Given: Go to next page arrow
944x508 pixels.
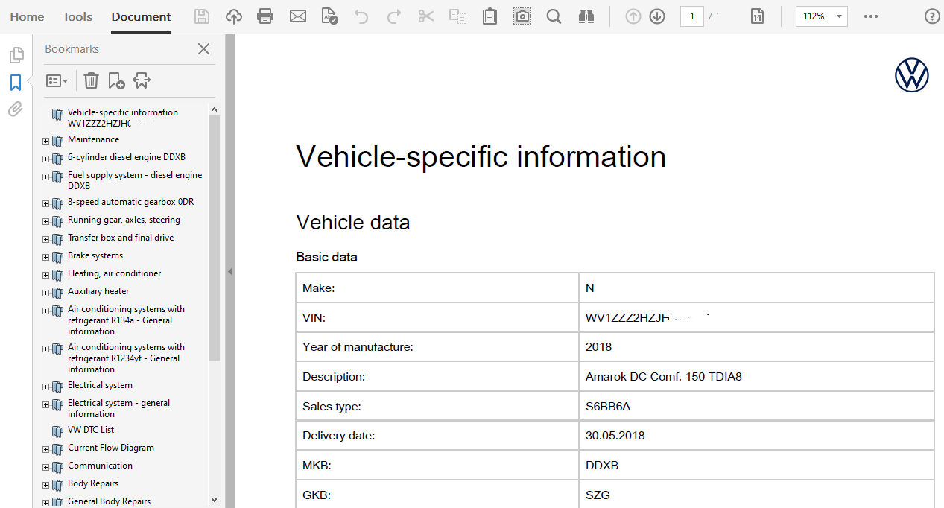Looking at the screenshot, I should click(x=657, y=16).
